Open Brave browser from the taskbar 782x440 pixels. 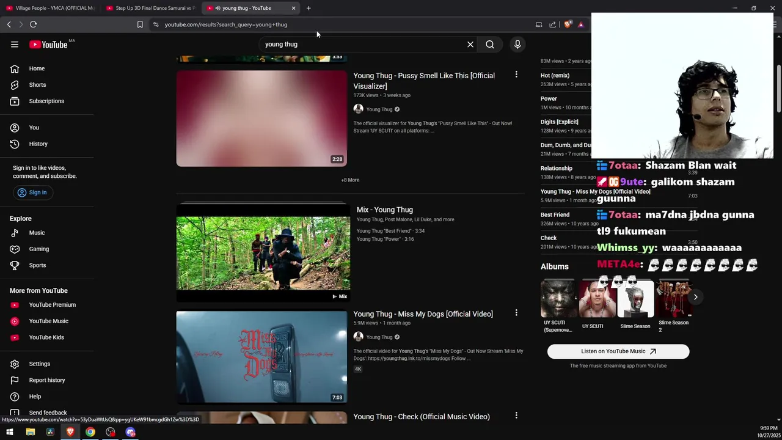point(70,432)
